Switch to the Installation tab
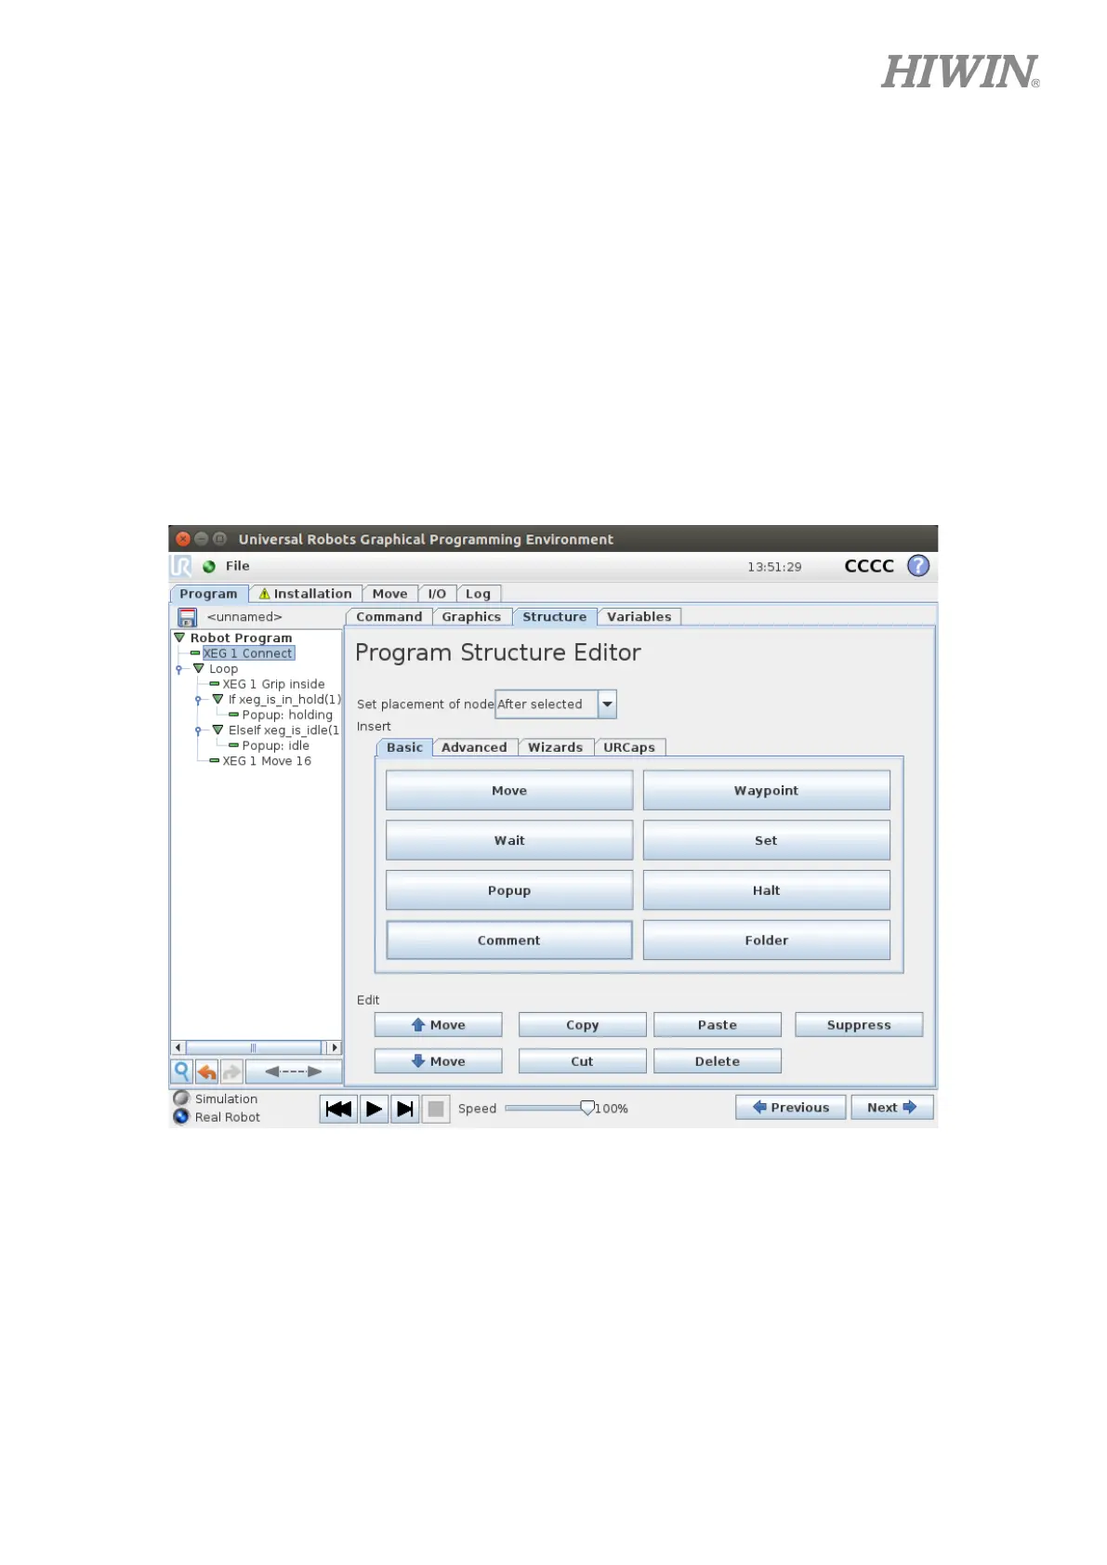1107x1565 pixels. (305, 594)
